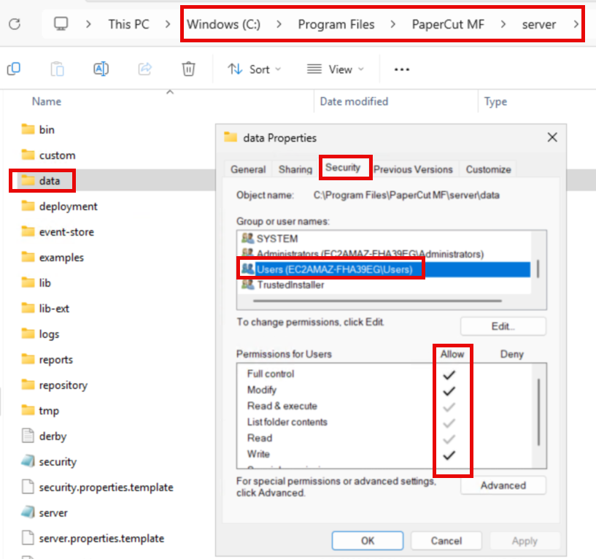The image size is (596, 559).
Task: Select the lib-ext folder icon
Action: [28, 308]
